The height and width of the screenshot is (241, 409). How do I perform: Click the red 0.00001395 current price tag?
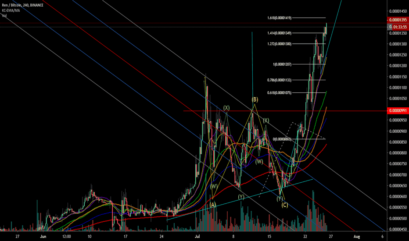click(398, 20)
